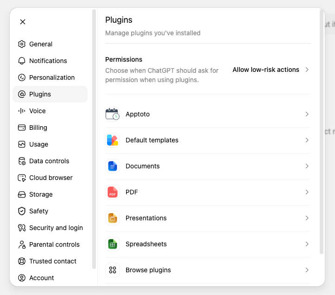Expand the Browse plugins row chevron
335x295 pixels.
[x=307, y=270]
